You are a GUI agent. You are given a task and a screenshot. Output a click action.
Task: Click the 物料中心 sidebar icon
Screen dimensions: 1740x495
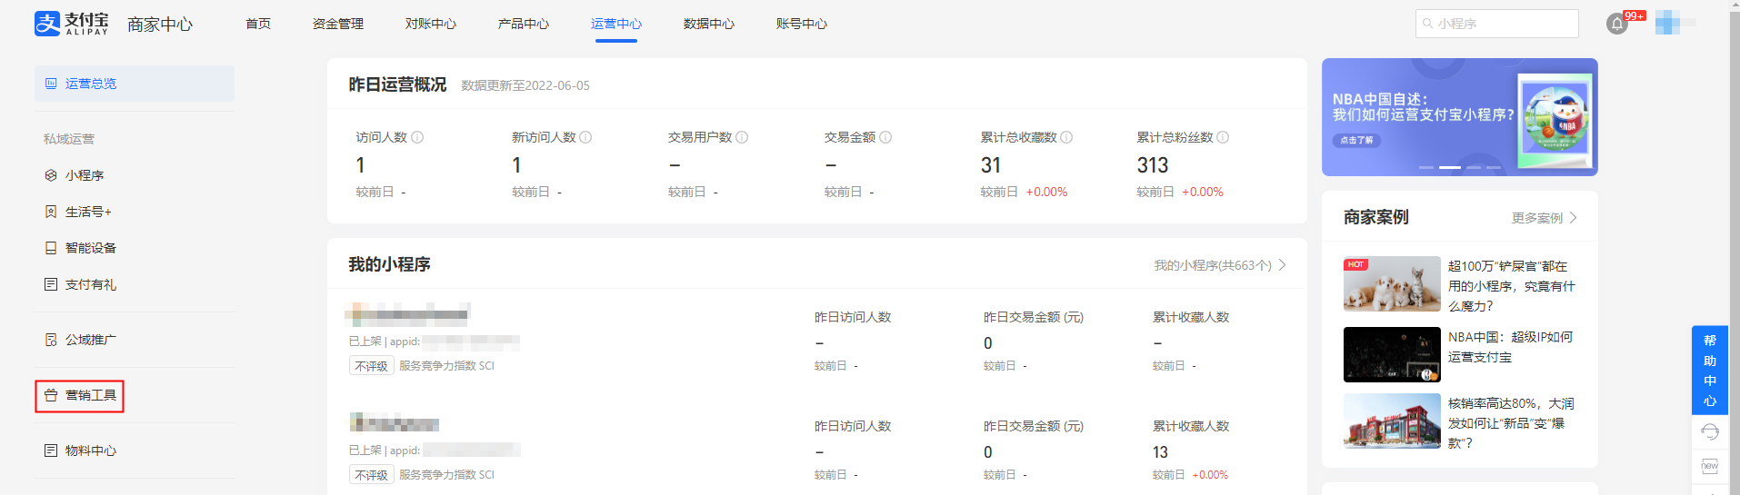[x=51, y=450]
